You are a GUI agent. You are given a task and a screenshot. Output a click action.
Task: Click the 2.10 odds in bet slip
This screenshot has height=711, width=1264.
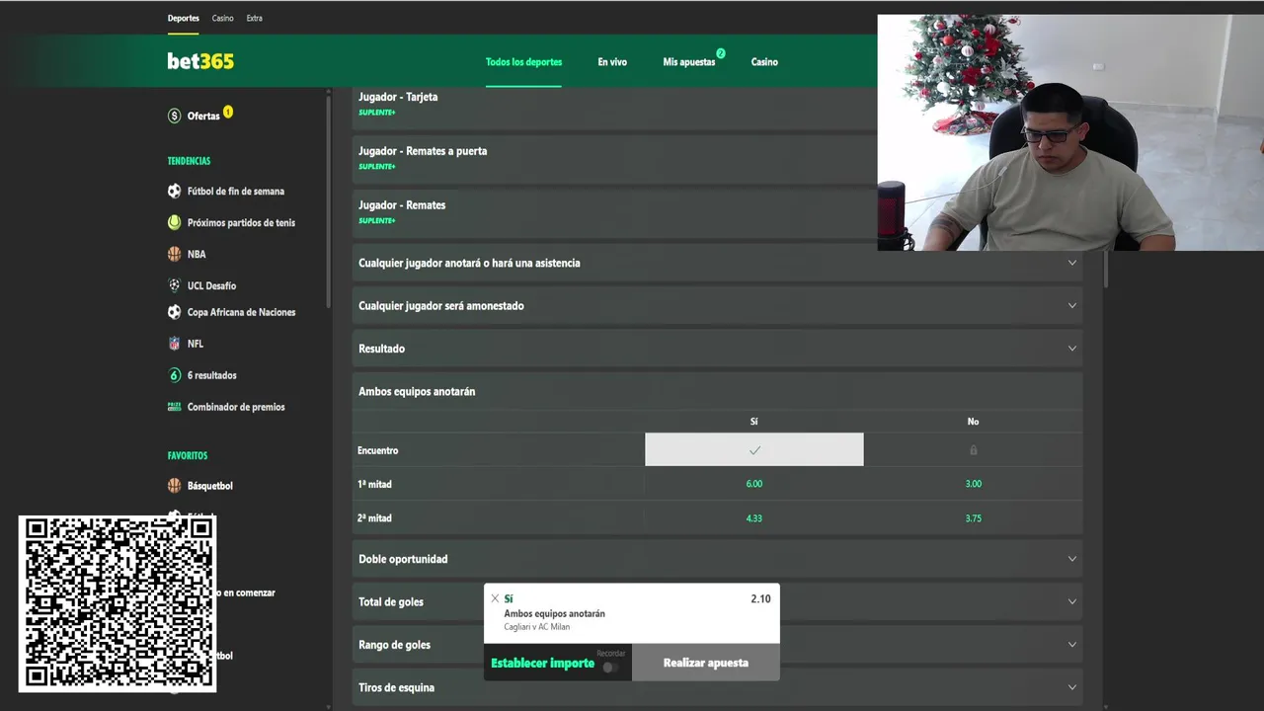point(760,598)
